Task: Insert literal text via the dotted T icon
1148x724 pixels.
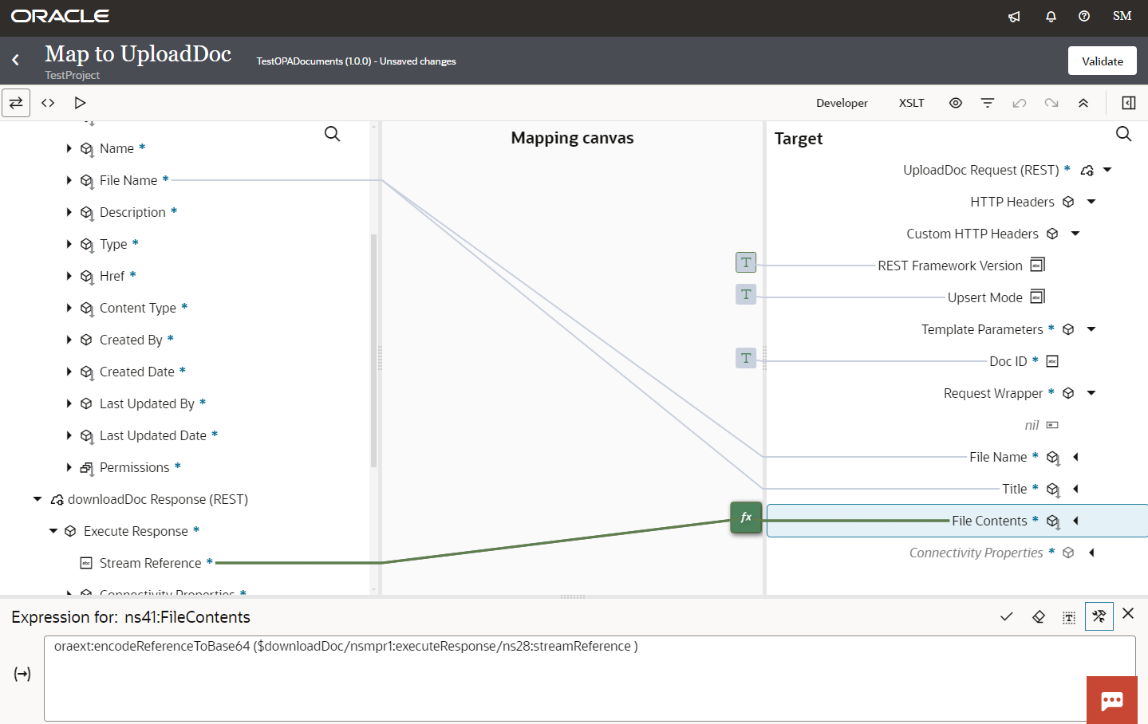Action: tap(1069, 616)
